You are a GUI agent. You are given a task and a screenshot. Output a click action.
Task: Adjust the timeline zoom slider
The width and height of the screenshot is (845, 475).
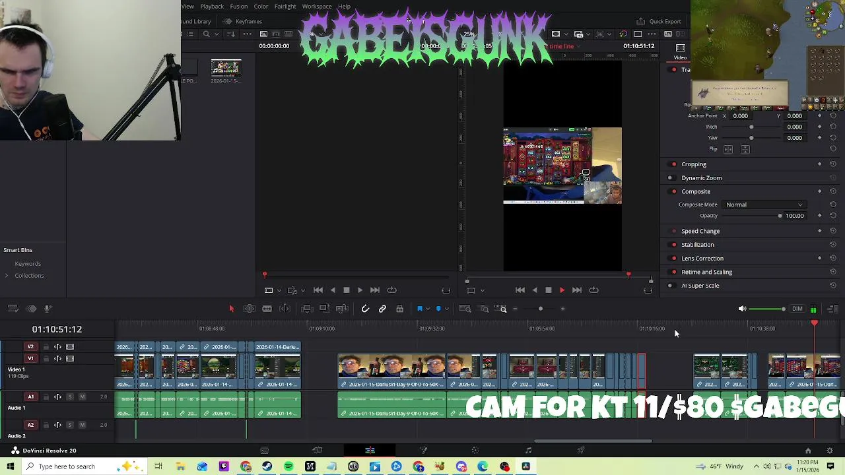[x=540, y=309]
